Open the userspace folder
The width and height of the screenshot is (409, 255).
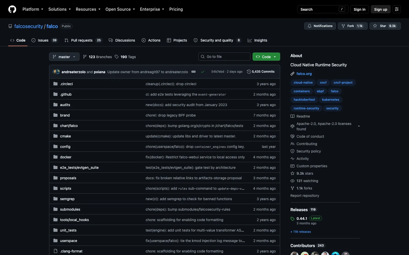tap(69, 240)
